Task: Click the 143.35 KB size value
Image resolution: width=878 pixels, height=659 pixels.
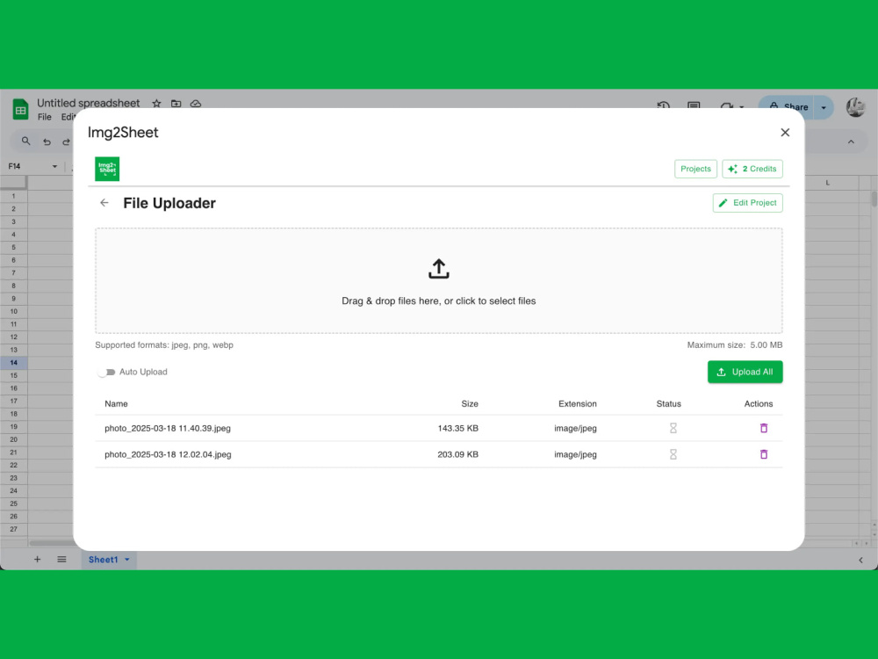Action: 457,428
